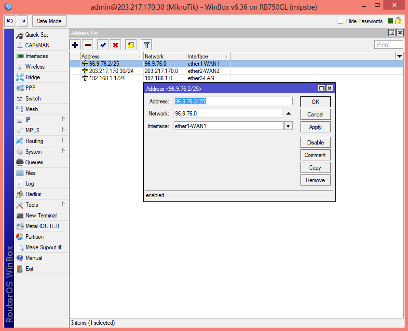Open the filter funnel icon

[146, 45]
